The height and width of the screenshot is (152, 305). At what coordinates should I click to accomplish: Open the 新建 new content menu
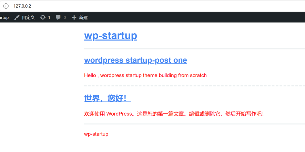[x=83, y=17]
